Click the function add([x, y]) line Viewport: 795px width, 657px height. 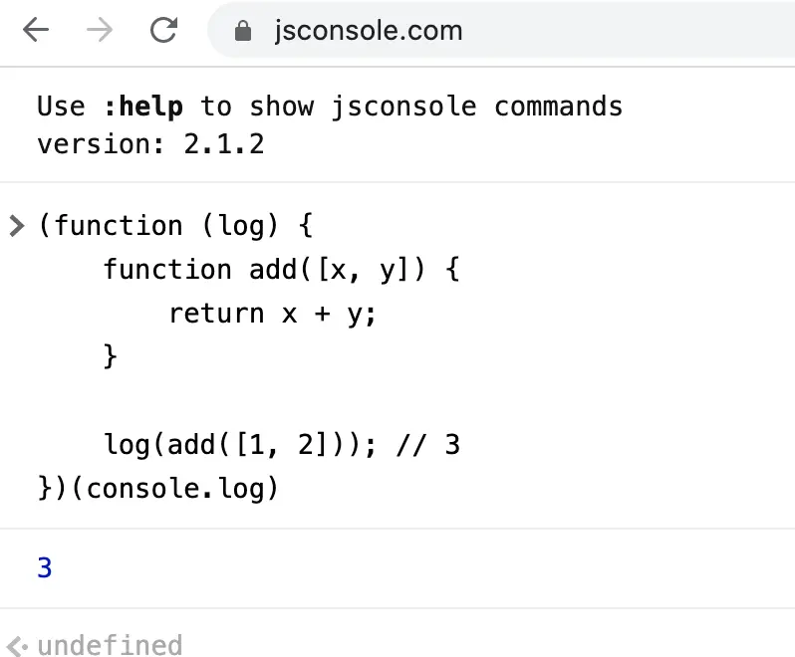281,270
